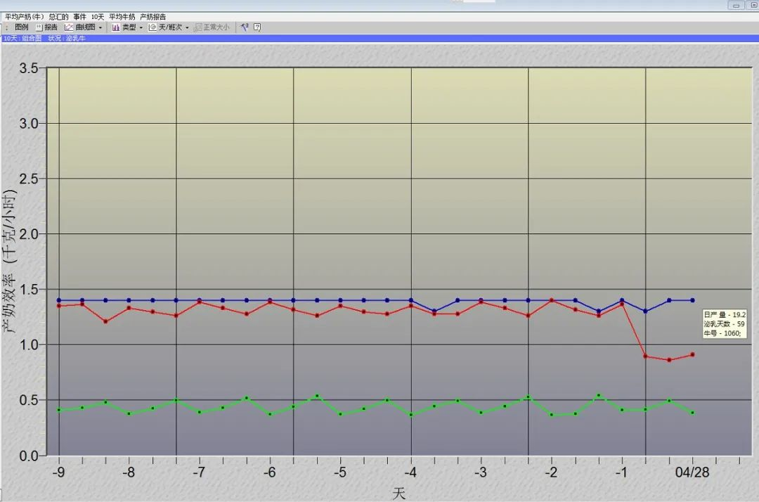Screen dimensions: 759x502
Task: Click the last blue data point at 04/28
Action: 693,300
